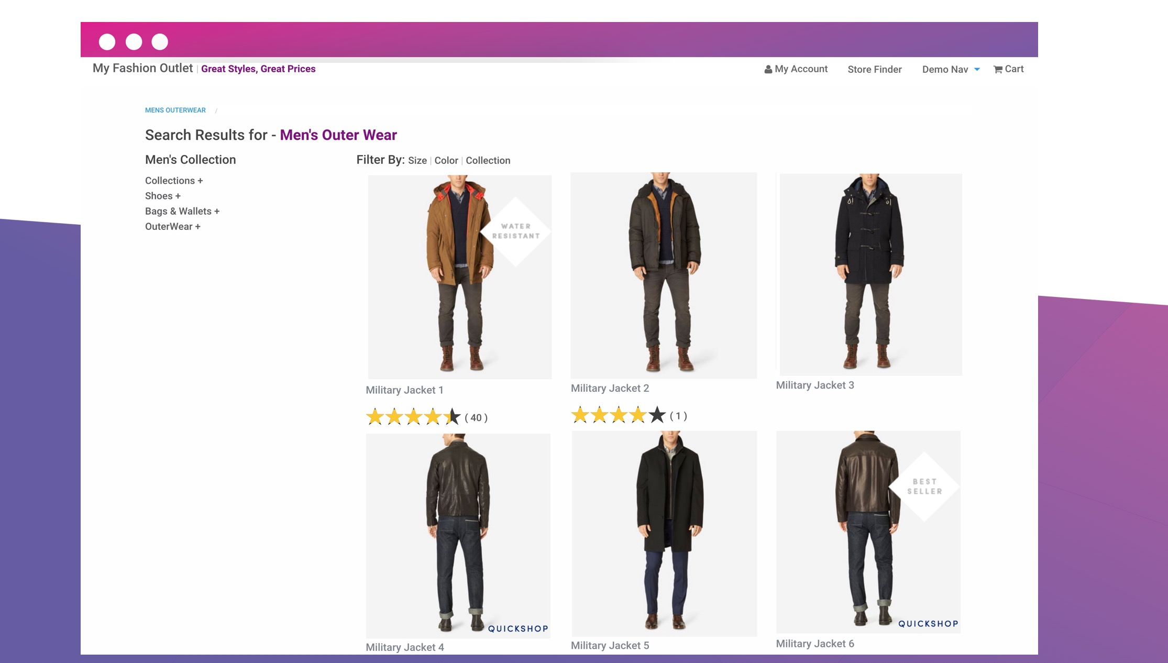This screenshot has width=1168, height=663.
Task: Follow the MENS OUTERWEAR breadcrumb link
Action: (x=175, y=110)
